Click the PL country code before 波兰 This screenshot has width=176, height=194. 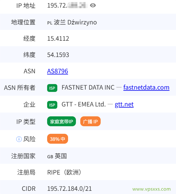[x=50, y=23]
